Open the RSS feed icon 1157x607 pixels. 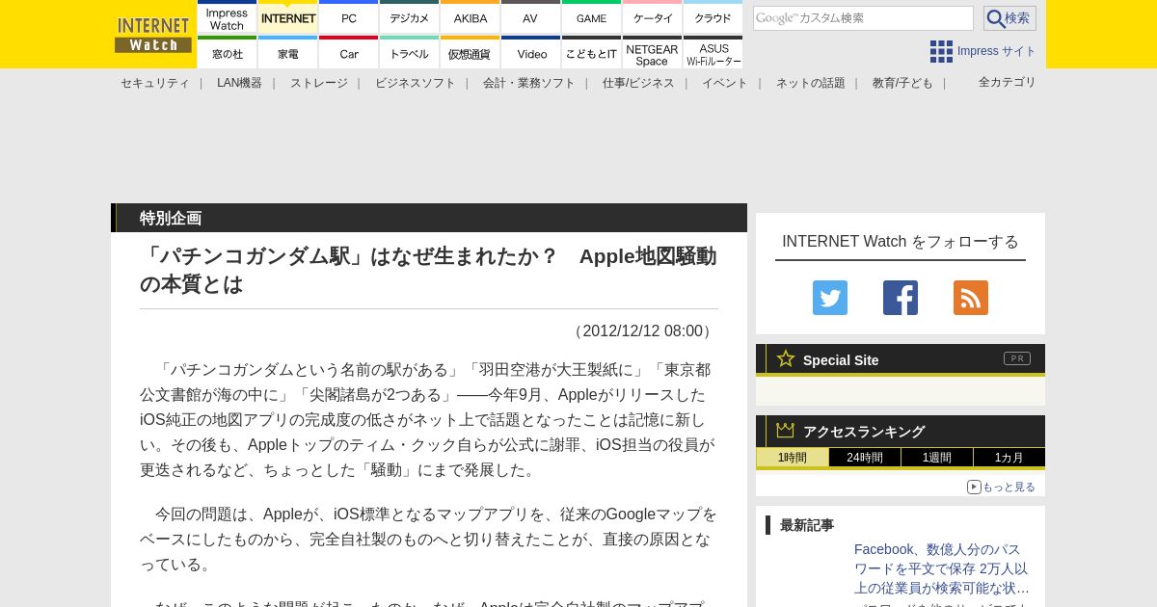[x=971, y=298]
